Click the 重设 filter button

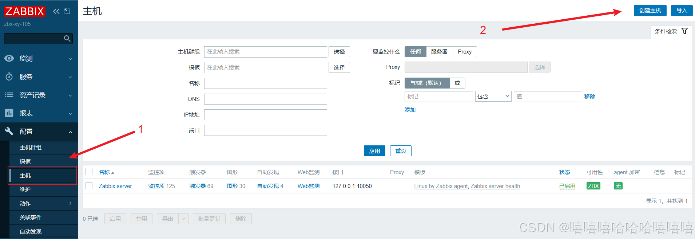pos(401,151)
